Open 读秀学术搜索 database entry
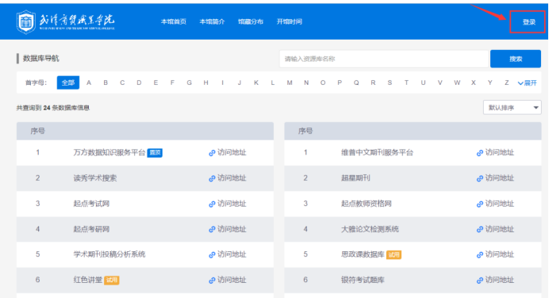 (x=95, y=178)
